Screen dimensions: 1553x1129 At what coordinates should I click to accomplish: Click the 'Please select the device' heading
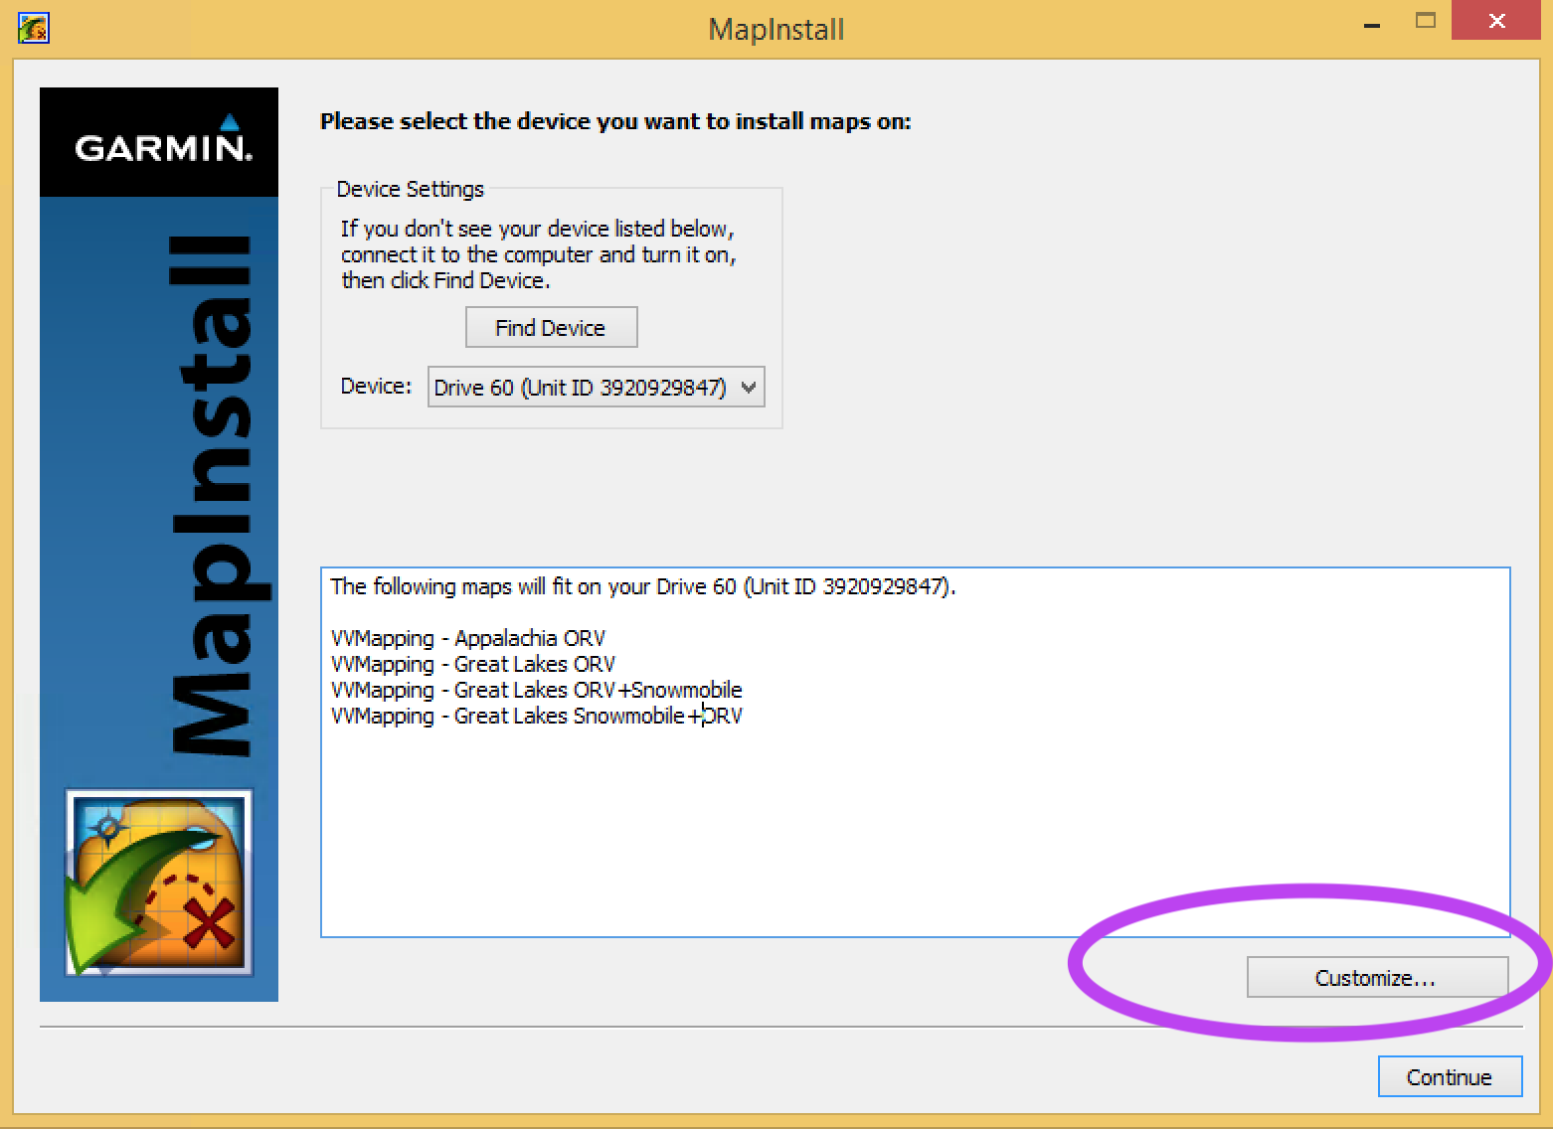pyautogui.click(x=615, y=121)
